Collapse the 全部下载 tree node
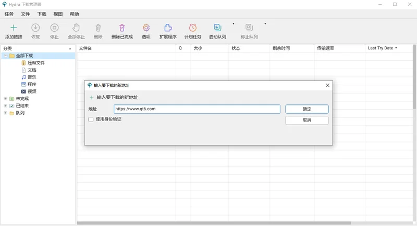The image size is (417, 226). [x=5, y=56]
